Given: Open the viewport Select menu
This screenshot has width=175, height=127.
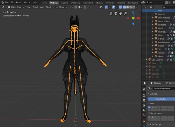Looking at the screenshot, I should tap(35, 7).
